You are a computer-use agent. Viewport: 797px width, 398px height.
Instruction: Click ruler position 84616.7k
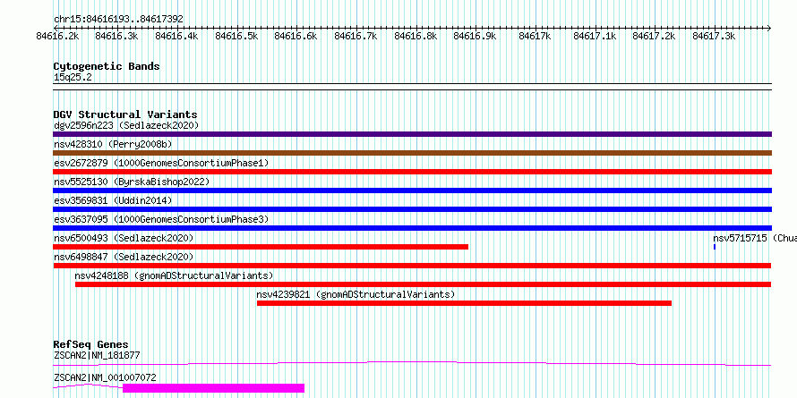point(356,36)
